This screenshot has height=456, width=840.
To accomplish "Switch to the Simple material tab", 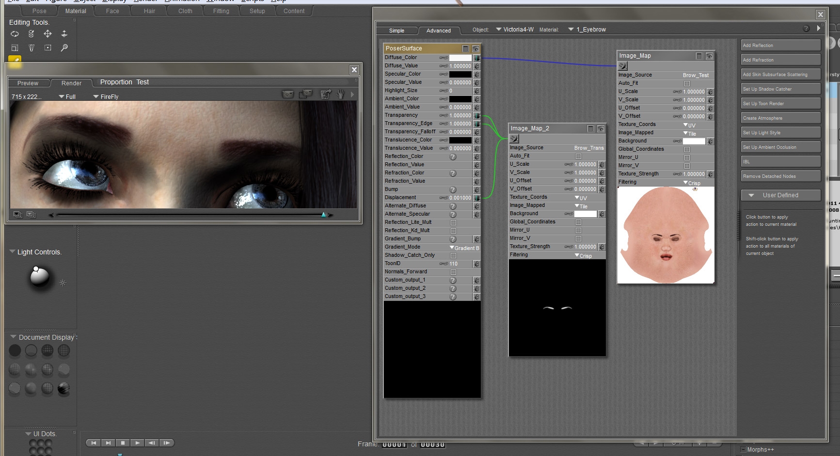I will point(396,31).
